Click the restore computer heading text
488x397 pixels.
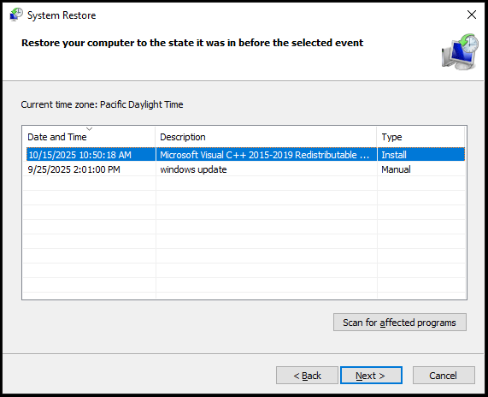(192, 43)
